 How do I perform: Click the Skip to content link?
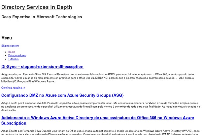tap(10, 46)
